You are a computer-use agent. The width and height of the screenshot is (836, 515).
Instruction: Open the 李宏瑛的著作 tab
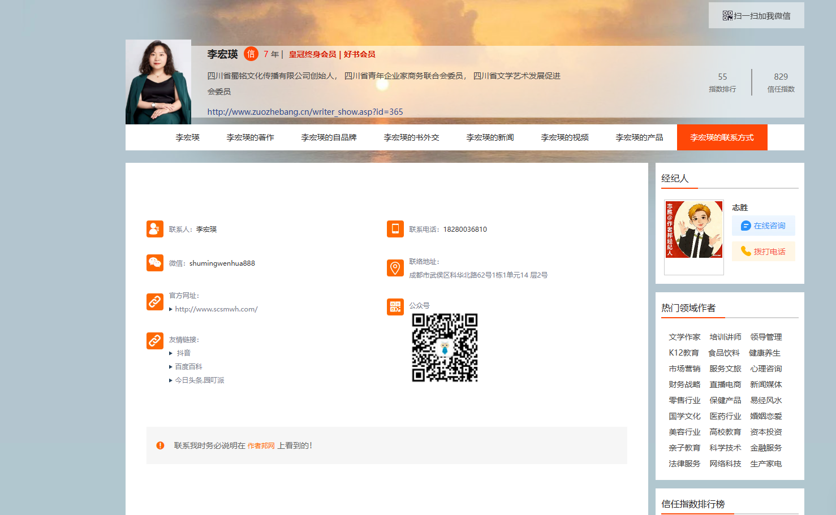point(250,137)
